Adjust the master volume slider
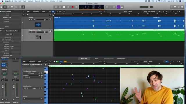Viewport: 186px width, 104px height. coord(146,7)
